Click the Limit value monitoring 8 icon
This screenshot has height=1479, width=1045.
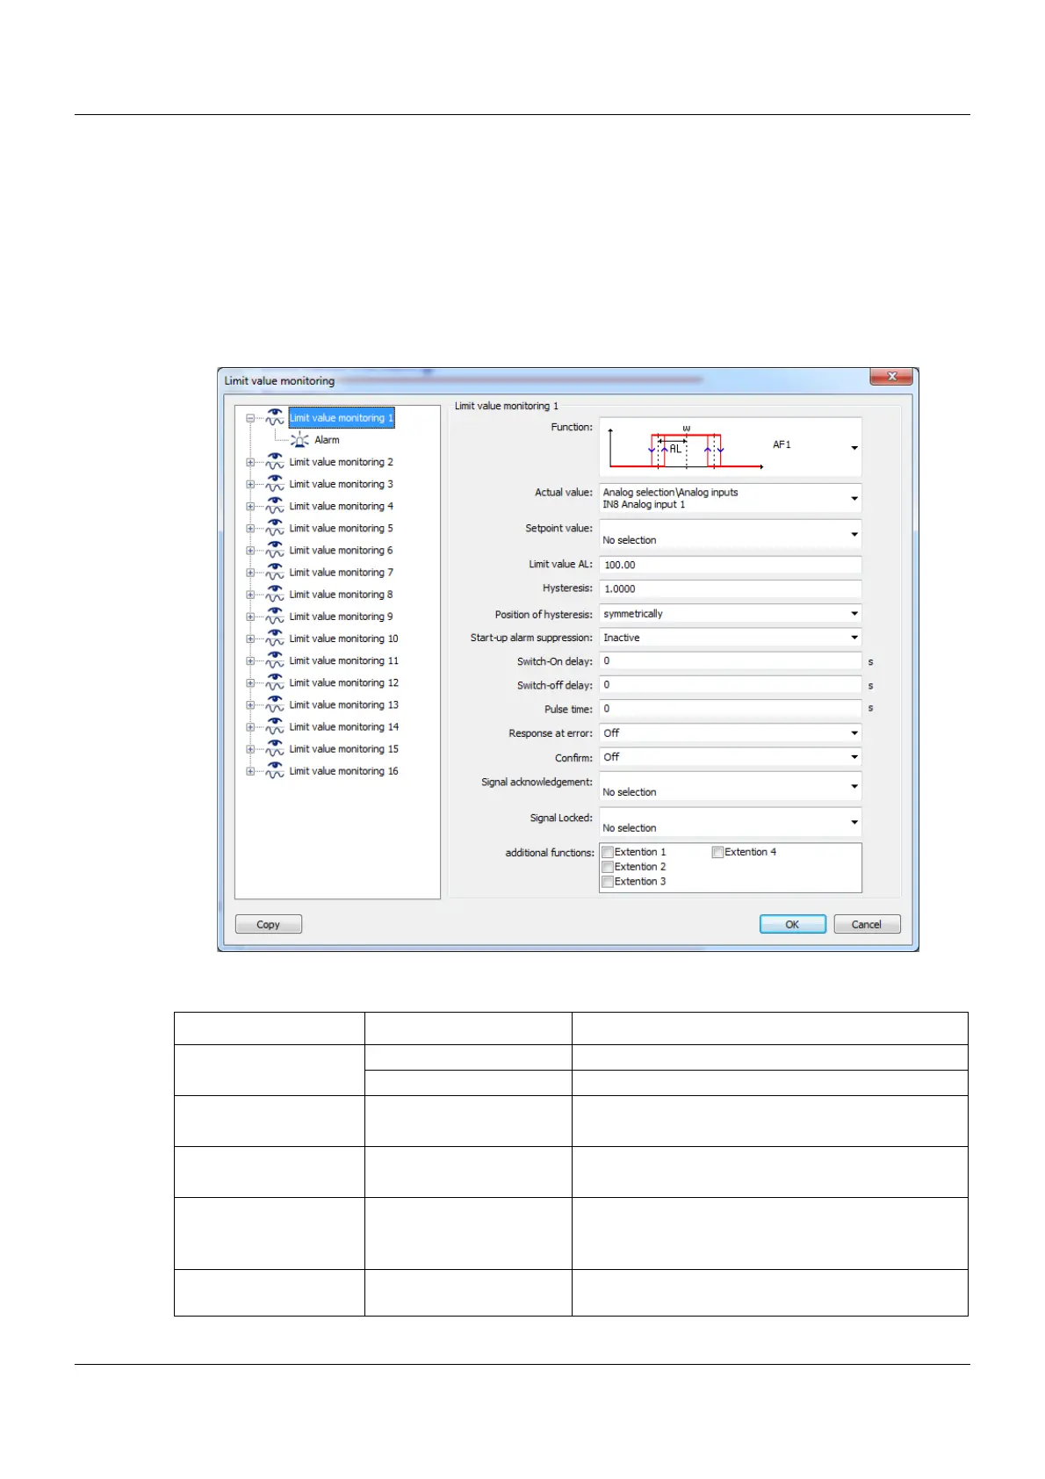[x=275, y=594]
